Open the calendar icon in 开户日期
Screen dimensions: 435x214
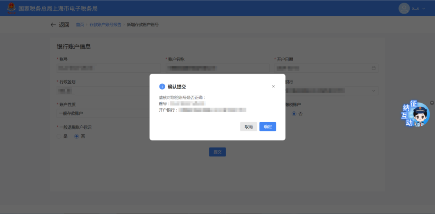point(373,68)
